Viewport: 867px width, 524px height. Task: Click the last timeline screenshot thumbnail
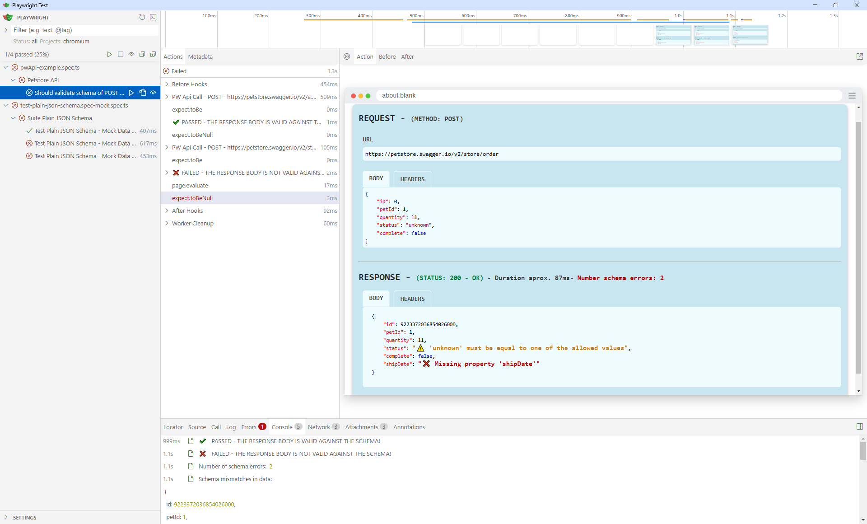coord(750,35)
